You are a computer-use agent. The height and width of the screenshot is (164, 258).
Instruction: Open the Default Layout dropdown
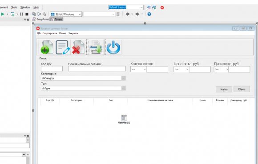(126, 8)
